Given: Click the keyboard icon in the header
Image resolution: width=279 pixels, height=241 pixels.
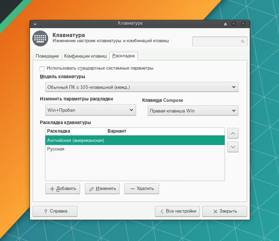Looking at the screenshot, I should (40, 38).
